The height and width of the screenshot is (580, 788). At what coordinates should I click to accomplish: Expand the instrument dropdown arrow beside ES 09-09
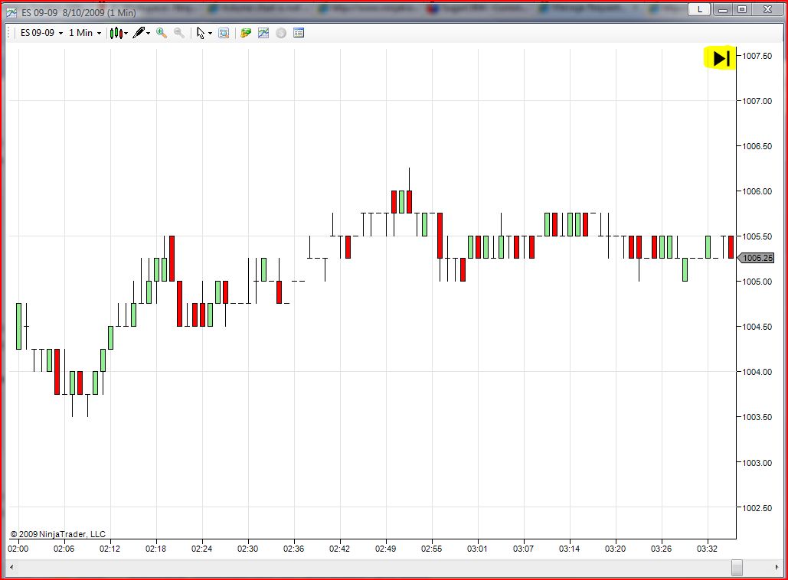pyautogui.click(x=60, y=34)
